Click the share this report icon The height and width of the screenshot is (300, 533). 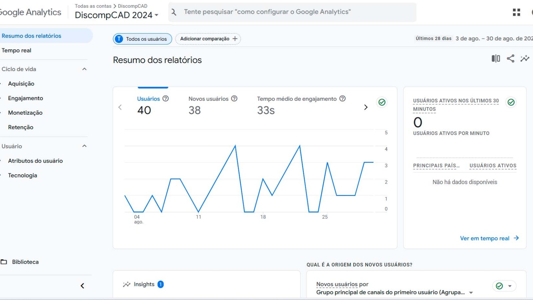click(510, 58)
